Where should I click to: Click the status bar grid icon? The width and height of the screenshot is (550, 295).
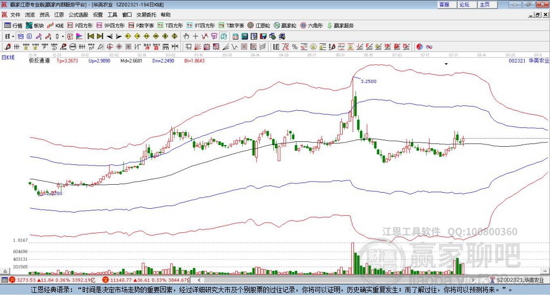click(x=4, y=280)
